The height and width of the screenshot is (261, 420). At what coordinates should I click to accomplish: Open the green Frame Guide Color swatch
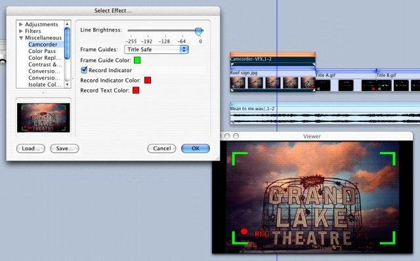point(137,60)
